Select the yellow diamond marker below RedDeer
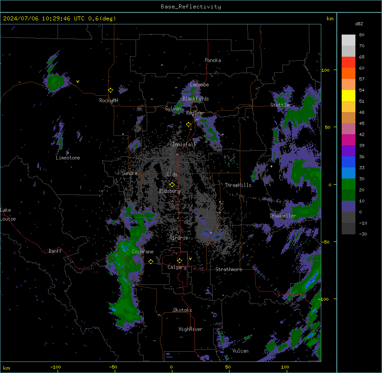Image resolution: width=382 pixels, height=373 pixels. tap(188, 124)
